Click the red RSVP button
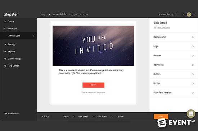Image resolution: width=198 pixels, height=131 pixels. [93, 85]
